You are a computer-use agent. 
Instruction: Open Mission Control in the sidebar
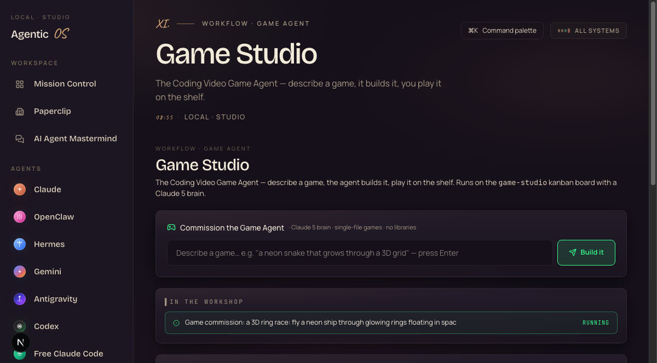[x=66, y=84]
